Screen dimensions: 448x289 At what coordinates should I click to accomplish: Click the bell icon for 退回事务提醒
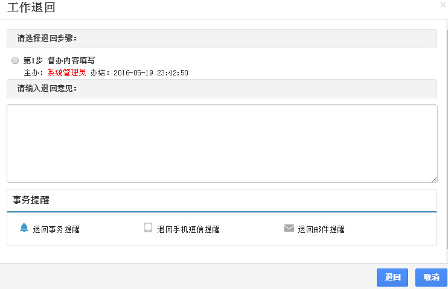24,227
